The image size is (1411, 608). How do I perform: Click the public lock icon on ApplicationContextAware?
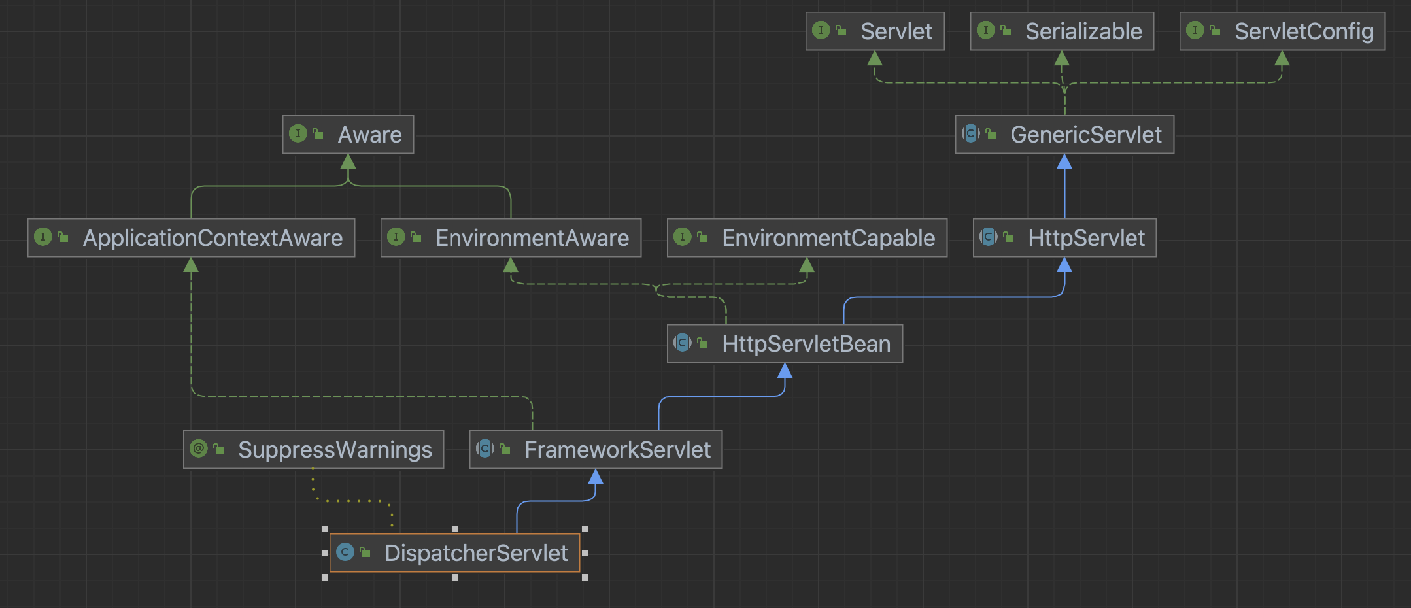[63, 237]
